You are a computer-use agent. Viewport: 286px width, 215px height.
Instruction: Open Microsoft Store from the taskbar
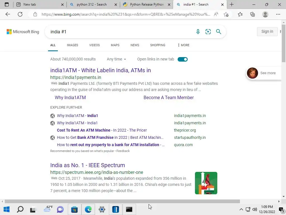point(74,209)
